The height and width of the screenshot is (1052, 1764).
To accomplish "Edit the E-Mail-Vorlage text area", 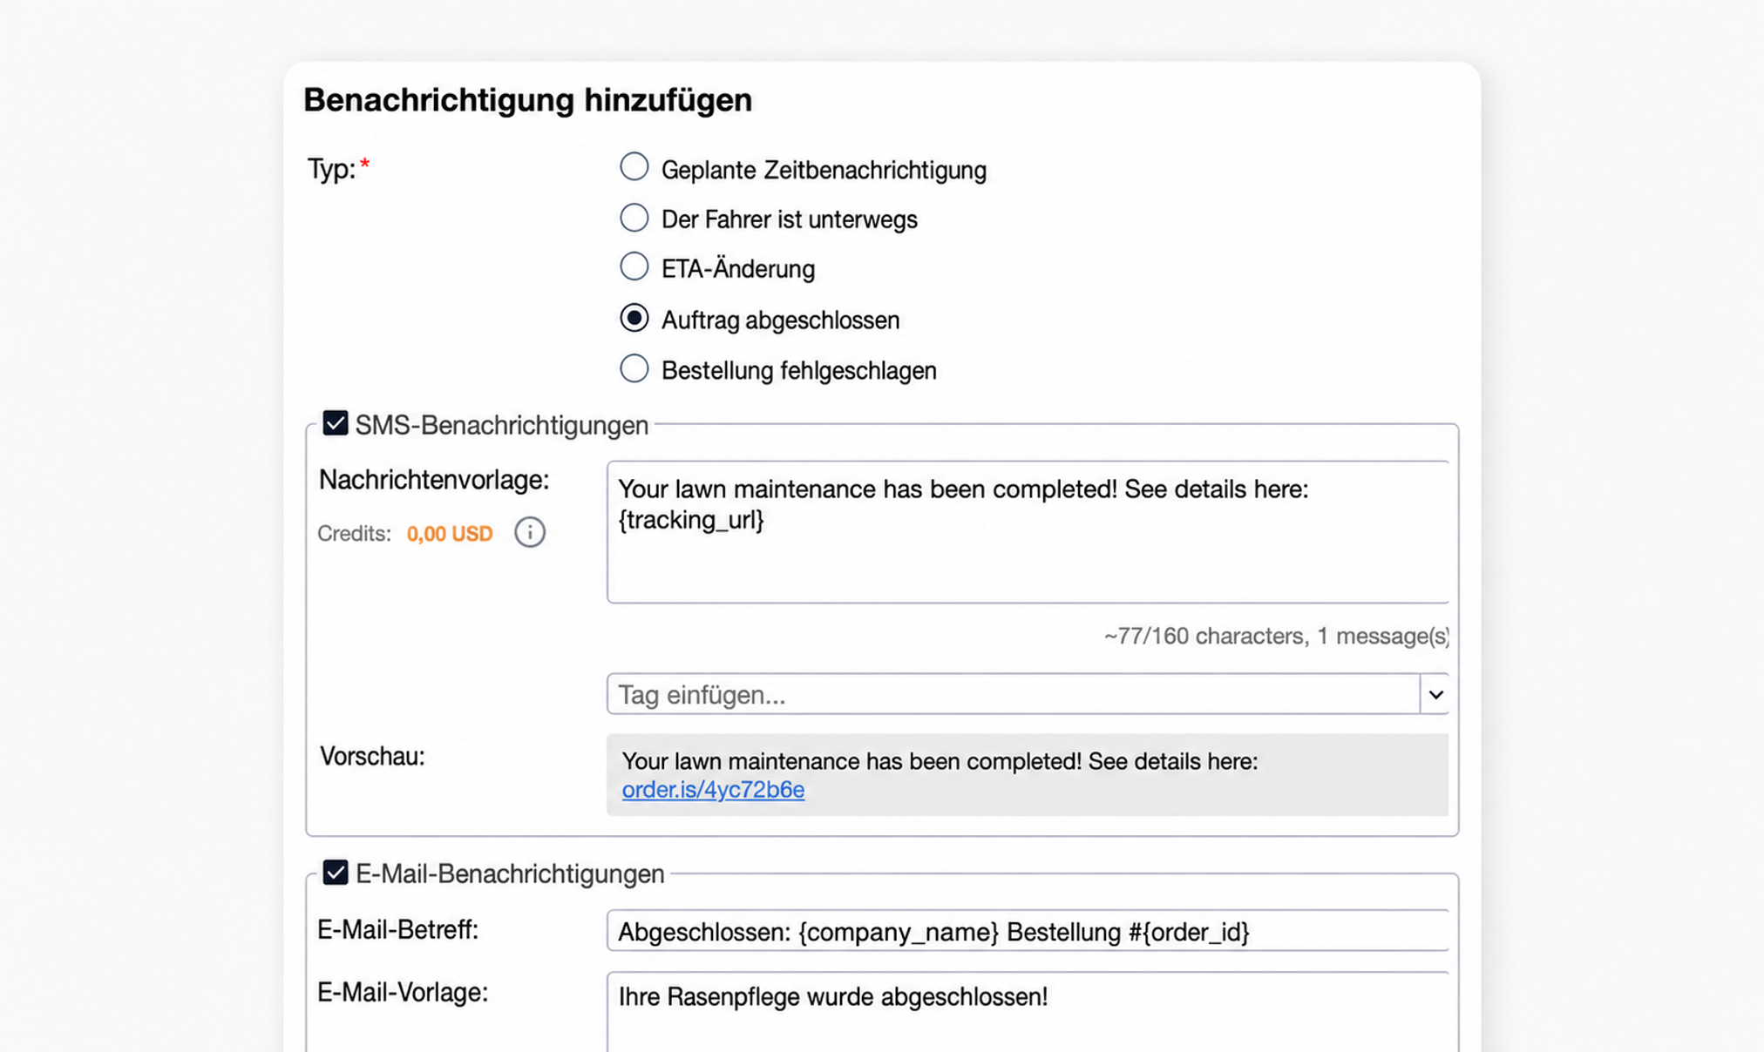I will pyautogui.click(x=1028, y=1012).
